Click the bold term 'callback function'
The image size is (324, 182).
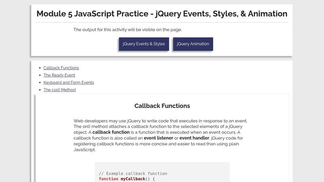(x=111, y=132)
